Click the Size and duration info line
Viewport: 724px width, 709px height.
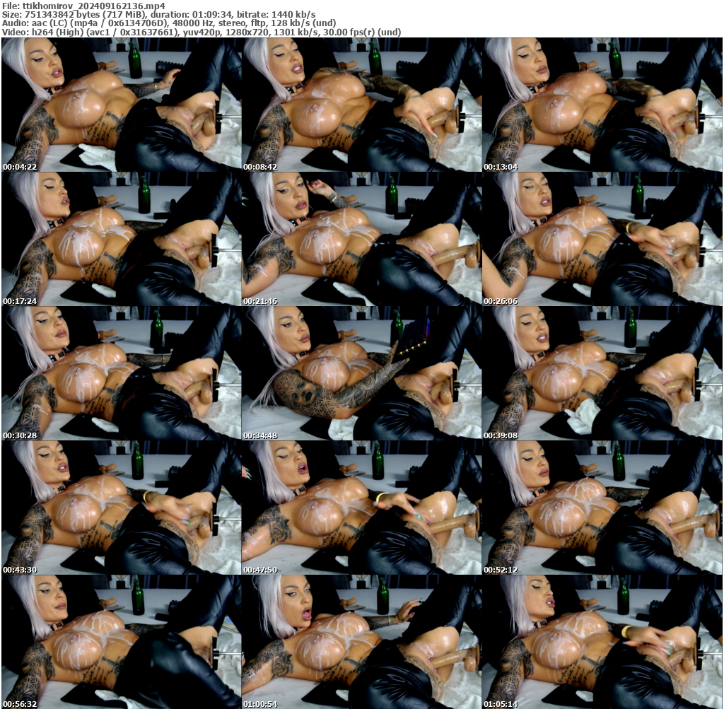pyautogui.click(x=158, y=14)
